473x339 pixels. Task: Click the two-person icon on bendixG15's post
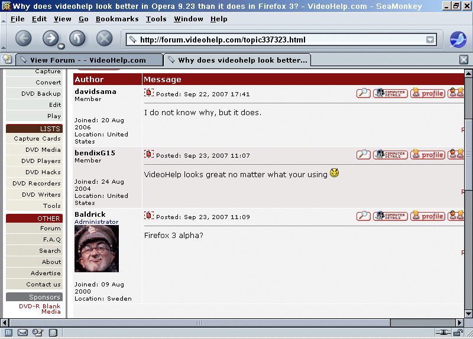tap(456, 154)
